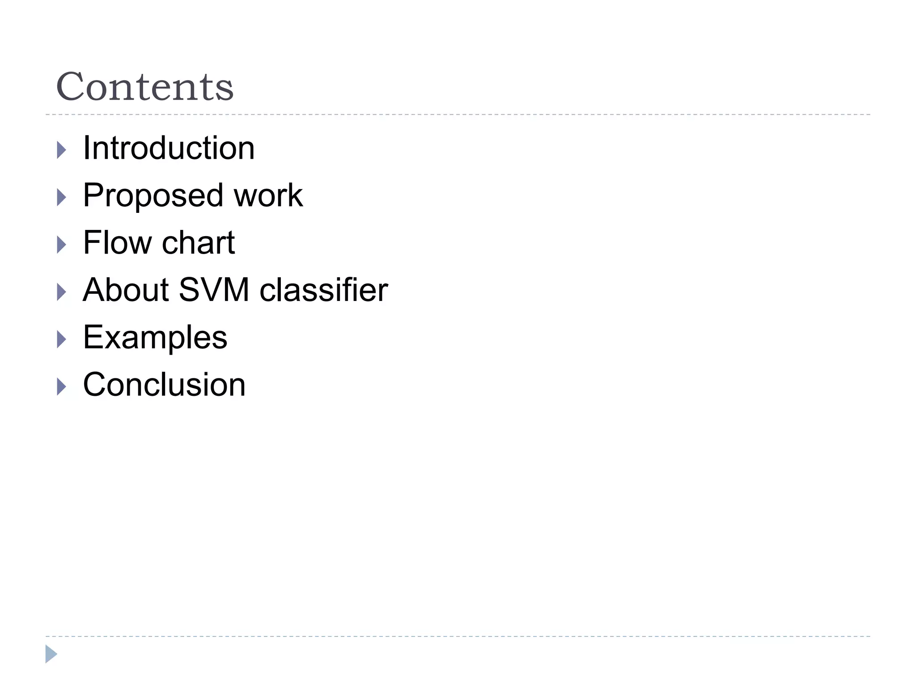This screenshot has height=687, width=916.
Task: Click the arrow bullet beside Conclusion
Action: pos(62,387)
